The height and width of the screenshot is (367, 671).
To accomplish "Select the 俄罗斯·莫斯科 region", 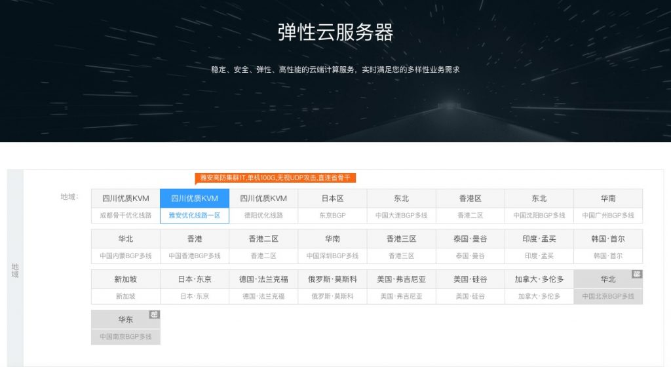I will 332,287.
